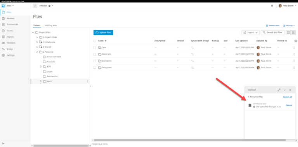Screen dimensions: 298x147
Task: Open the Settings dropdown near Deleted items
Action: 289,26
